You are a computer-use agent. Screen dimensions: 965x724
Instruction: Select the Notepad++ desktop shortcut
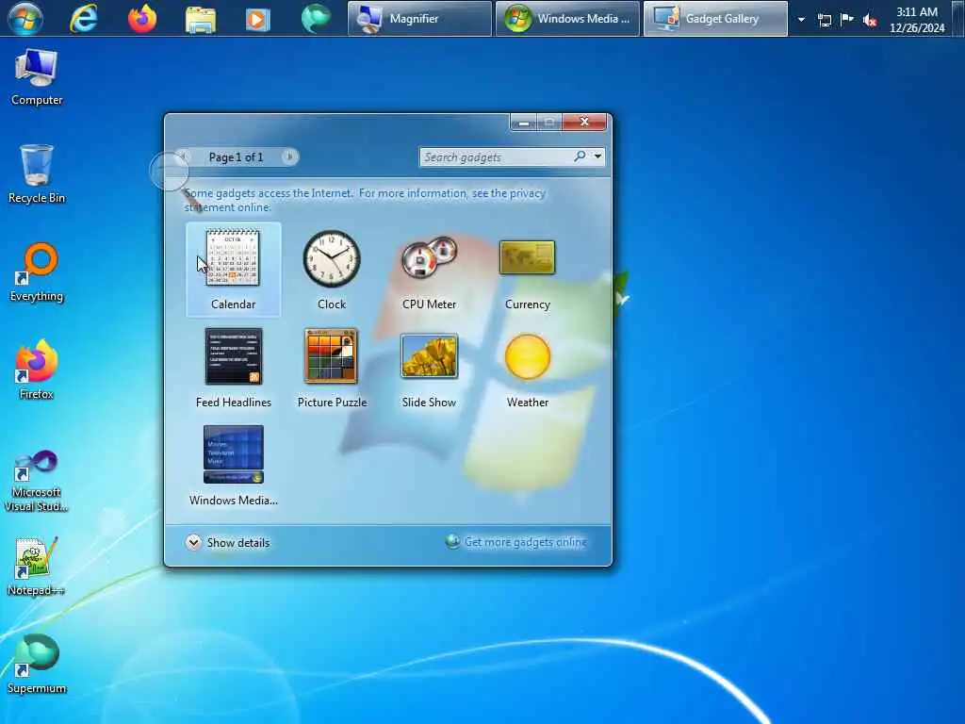tap(37, 567)
